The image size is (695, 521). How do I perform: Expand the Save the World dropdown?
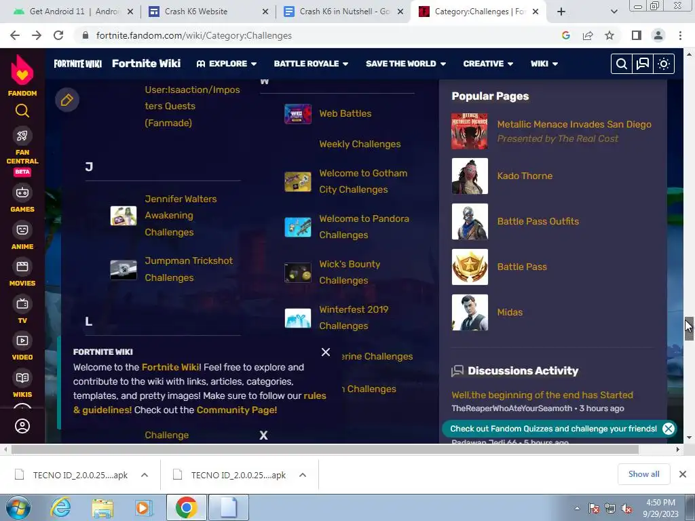click(406, 64)
